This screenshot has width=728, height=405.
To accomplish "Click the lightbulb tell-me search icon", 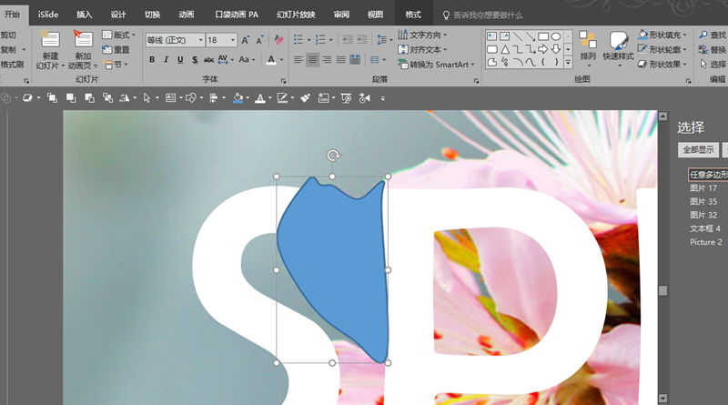I will [x=446, y=15].
